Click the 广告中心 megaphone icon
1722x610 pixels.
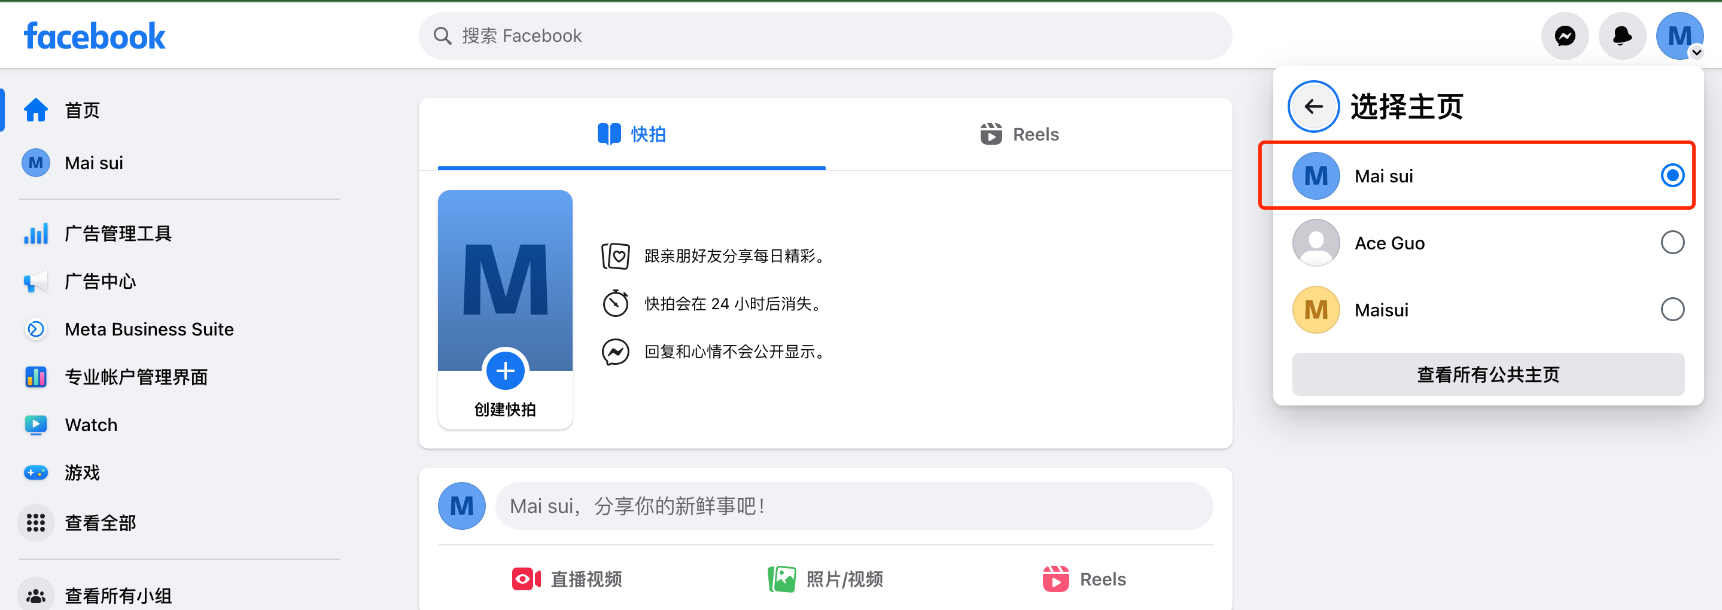coord(35,281)
